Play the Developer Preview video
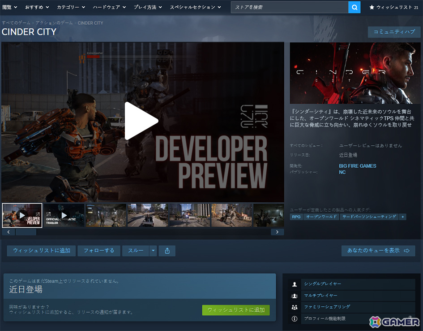Screen dimensions: 423x331 tap(141, 121)
